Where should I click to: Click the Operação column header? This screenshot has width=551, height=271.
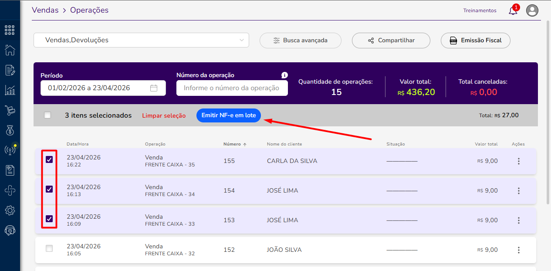click(155, 144)
